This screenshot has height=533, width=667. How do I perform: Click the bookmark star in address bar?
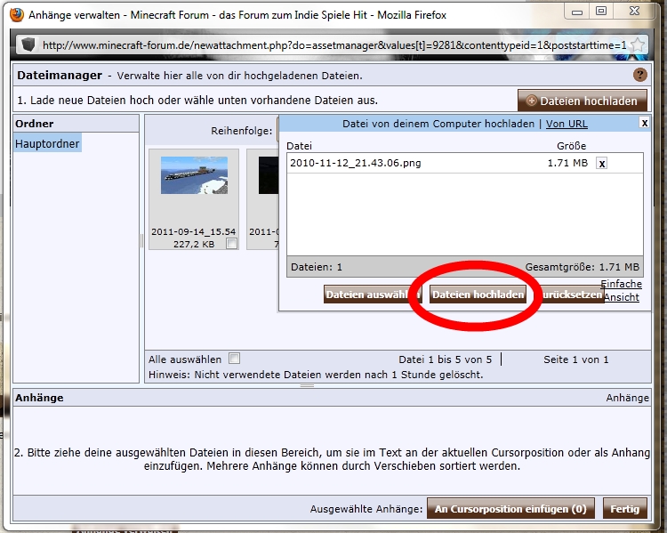[637, 44]
